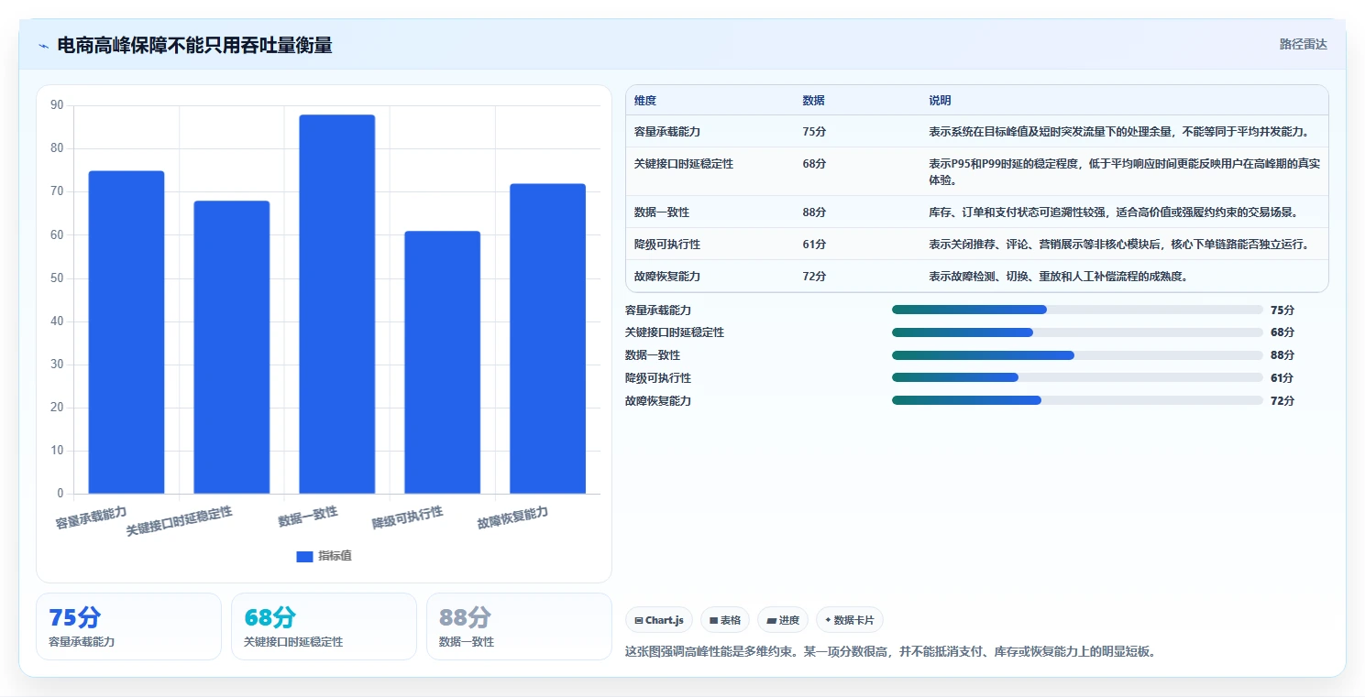
Task: Click 61分 at the progress bar's end
Action: [x=1282, y=377]
